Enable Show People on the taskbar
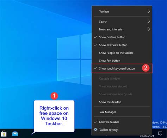Screen dimensions: 167x138 click(x=122, y=53)
